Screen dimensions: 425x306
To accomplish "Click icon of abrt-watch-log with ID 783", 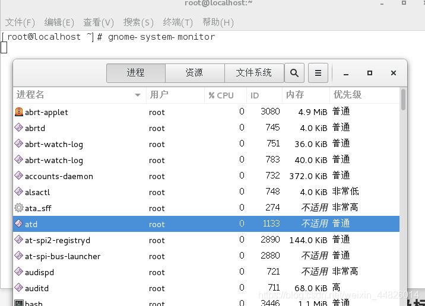I will click(19, 160).
